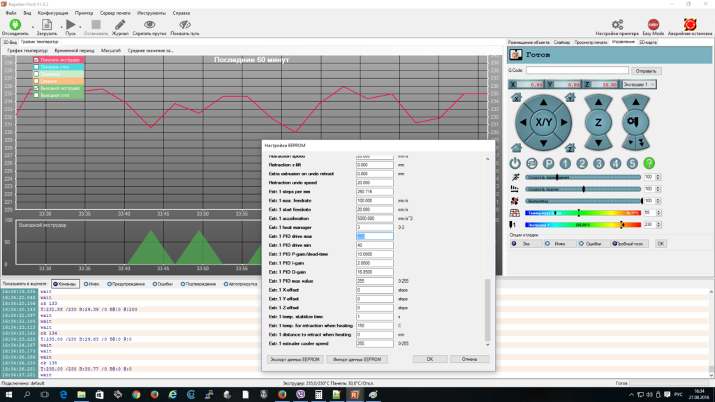Open the Конфигурация menu
This screenshot has width=715, height=402.
click(x=53, y=13)
